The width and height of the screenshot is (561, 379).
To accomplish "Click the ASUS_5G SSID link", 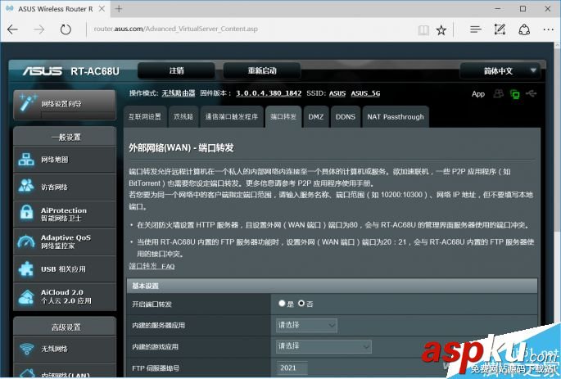I will pyautogui.click(x=365, y=93).
